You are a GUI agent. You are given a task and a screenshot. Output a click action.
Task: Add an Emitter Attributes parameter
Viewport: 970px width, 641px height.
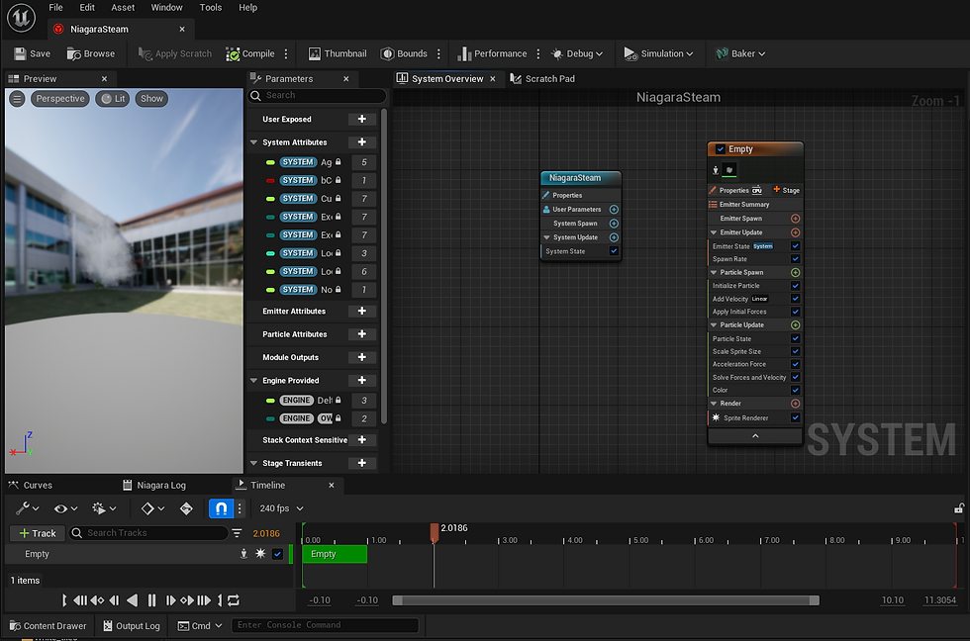[x=362, y=311]
